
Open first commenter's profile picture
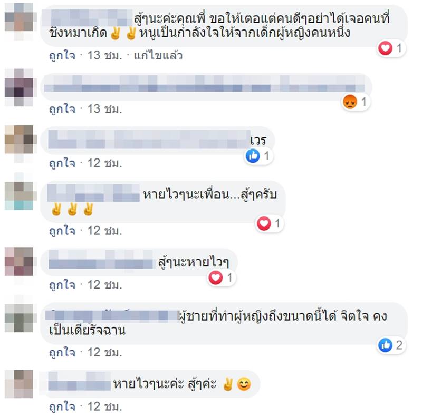click(x=19, y=22)
